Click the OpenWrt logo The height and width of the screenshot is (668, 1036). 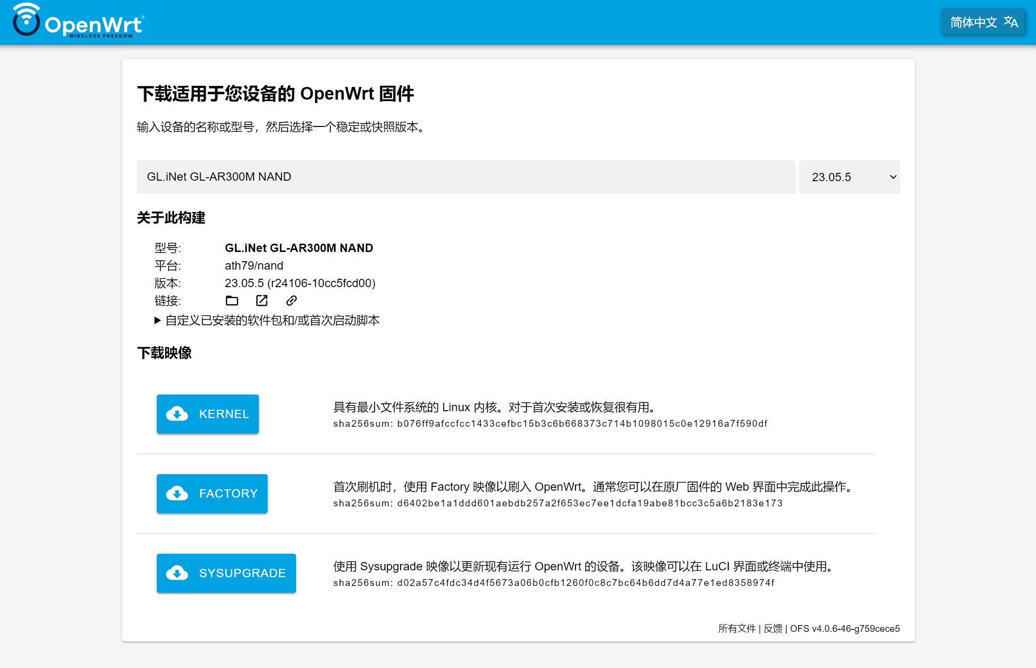tap(78, 21)
